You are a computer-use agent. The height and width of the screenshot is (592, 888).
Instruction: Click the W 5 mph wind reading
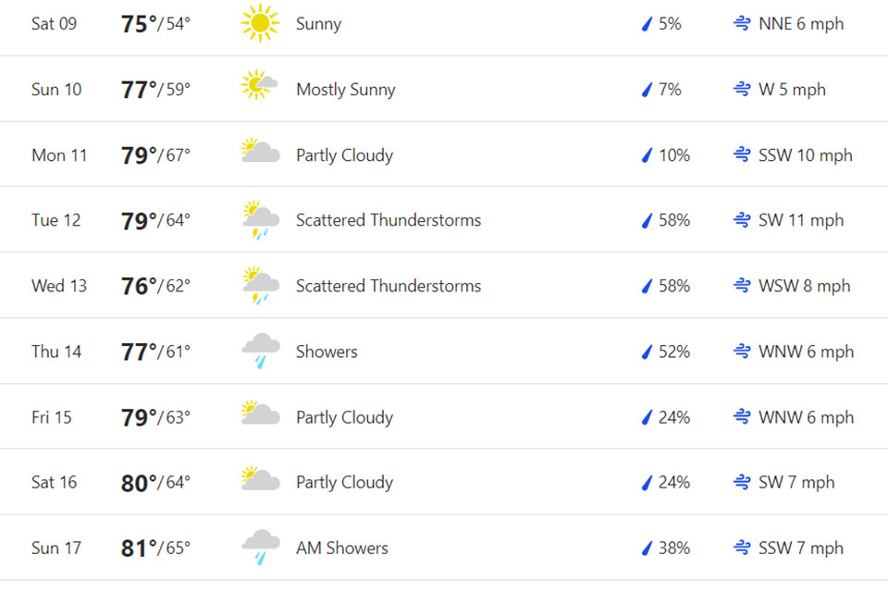coord(792,90)
